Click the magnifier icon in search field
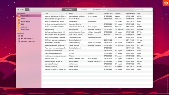This screenshot has height=95, width=169. pos(135,10)
